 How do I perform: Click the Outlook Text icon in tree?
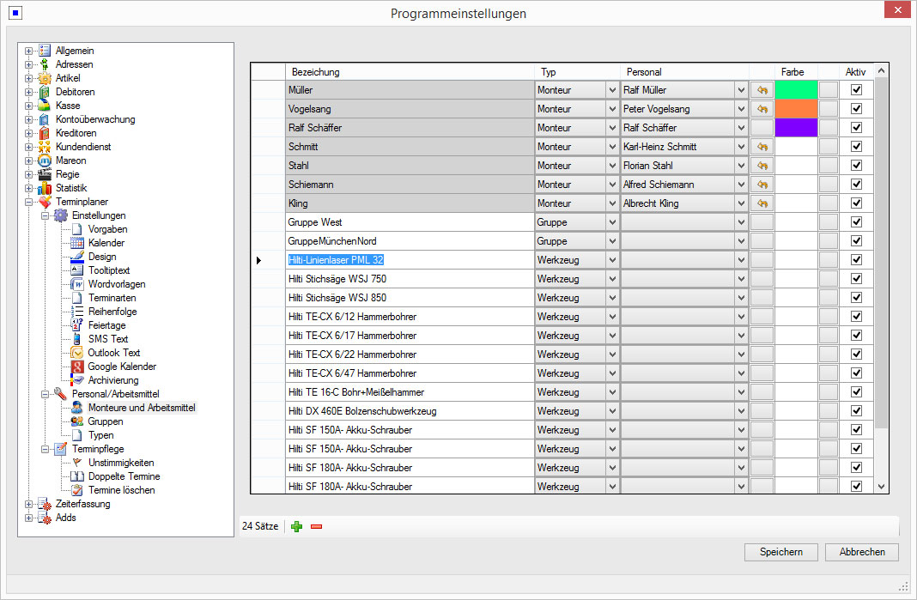[77, 353]
